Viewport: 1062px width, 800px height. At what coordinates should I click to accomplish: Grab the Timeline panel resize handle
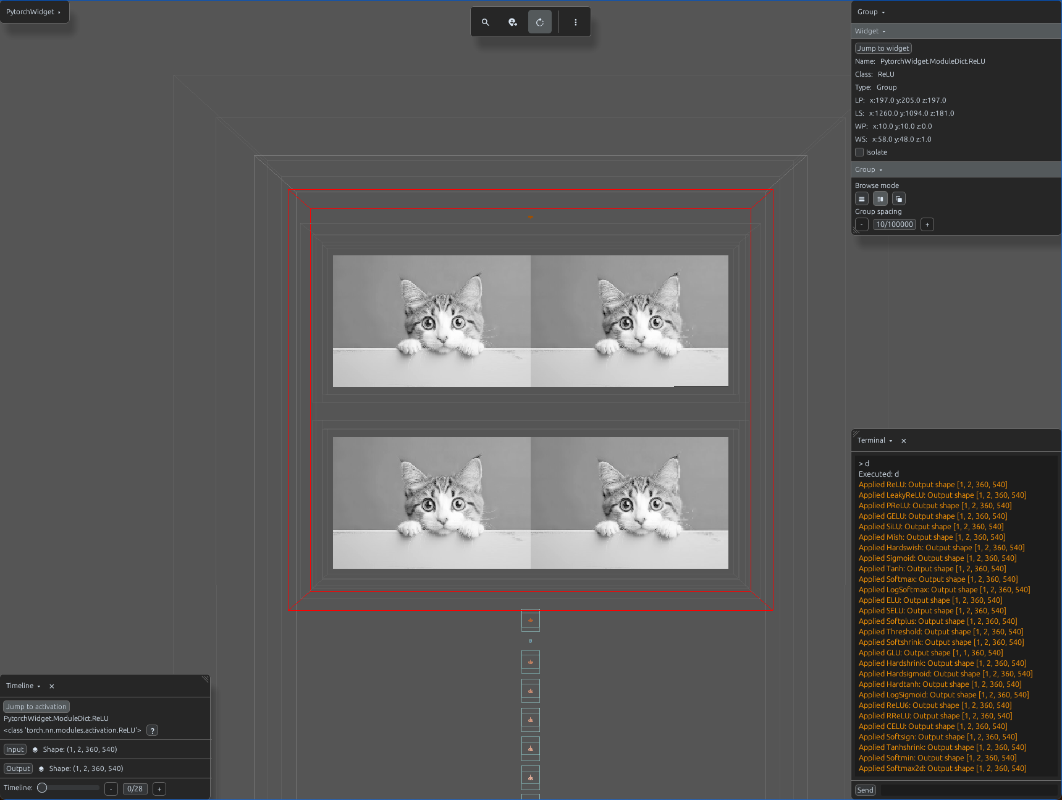click(x=205, y=679)
